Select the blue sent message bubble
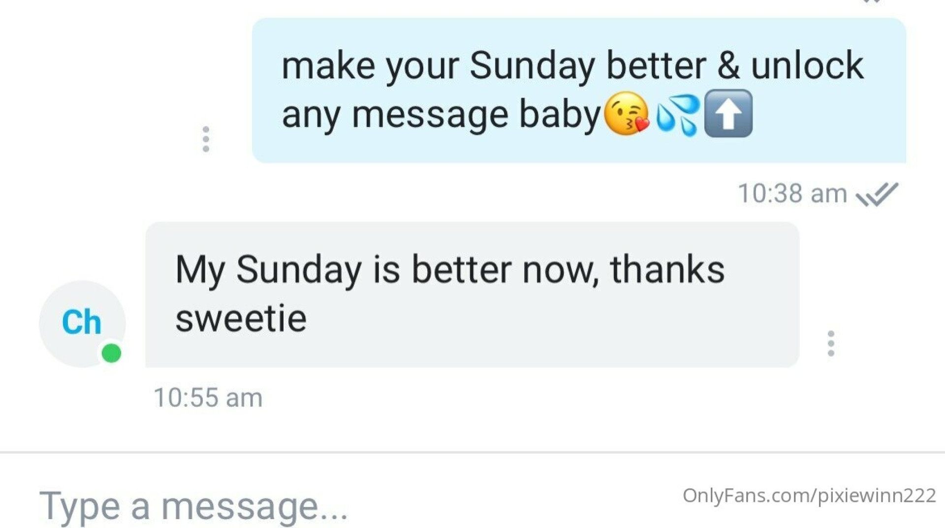 tap(579, 91)
